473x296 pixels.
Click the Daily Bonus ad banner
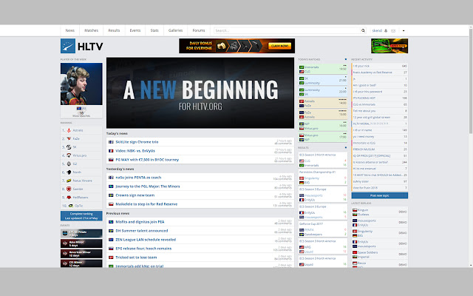pos(236,46)
